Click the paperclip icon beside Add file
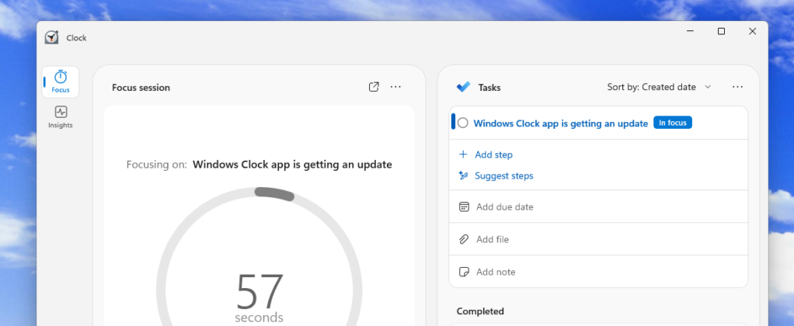794x326 pixels. tap(464, 239)
